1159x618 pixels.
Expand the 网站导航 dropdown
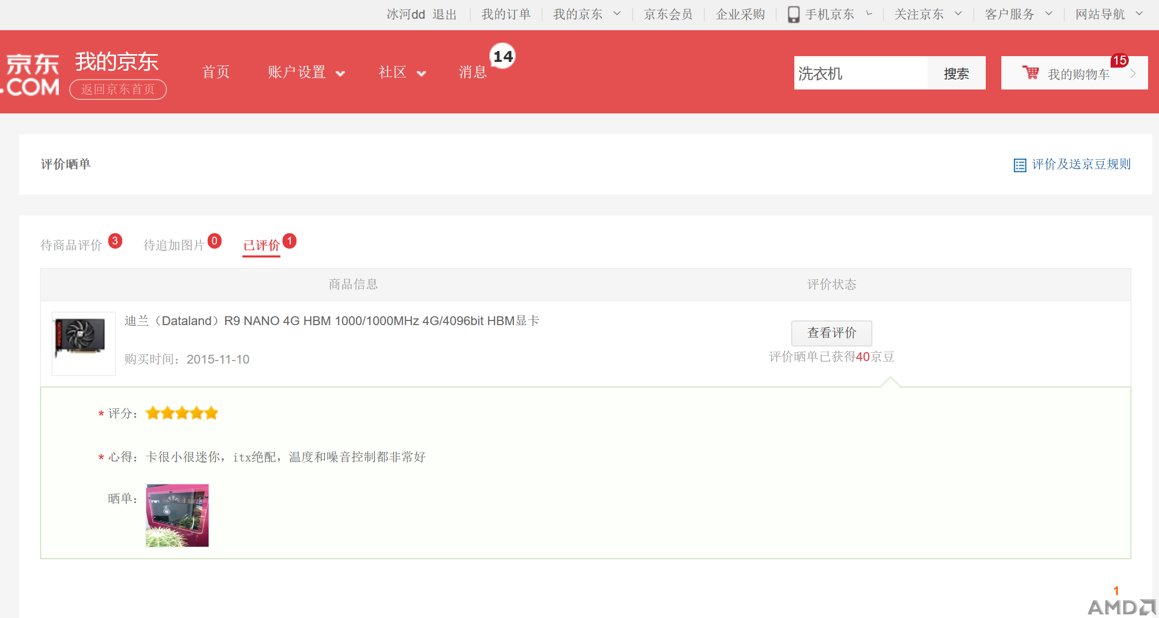[x=1139, y=14]
